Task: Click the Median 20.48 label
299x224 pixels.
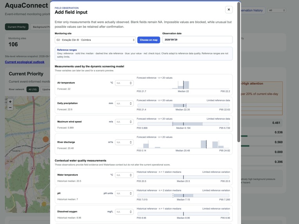Action: (183, 151)
